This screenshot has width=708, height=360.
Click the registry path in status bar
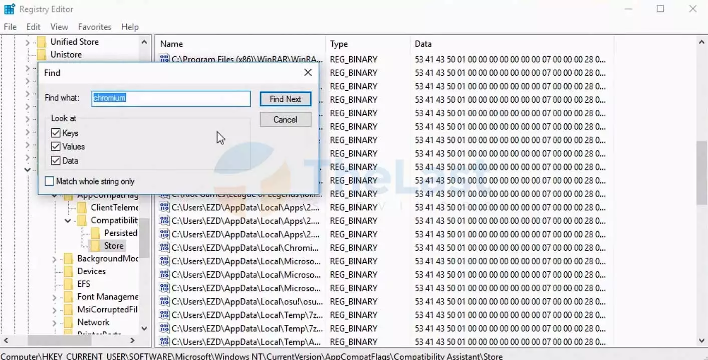[252, 356]
